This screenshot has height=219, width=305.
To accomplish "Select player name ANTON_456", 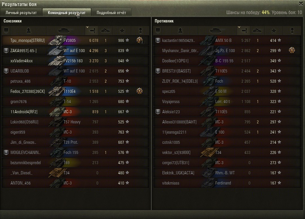I will pos(20,183).
